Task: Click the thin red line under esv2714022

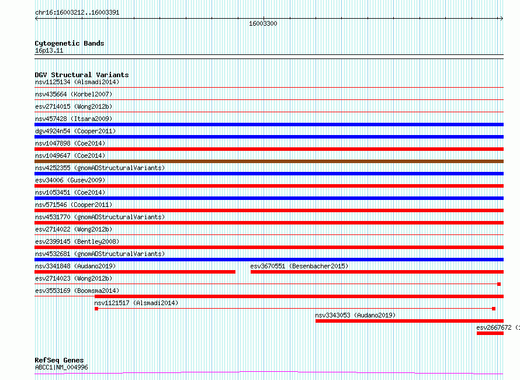Action: click(269, 235)
